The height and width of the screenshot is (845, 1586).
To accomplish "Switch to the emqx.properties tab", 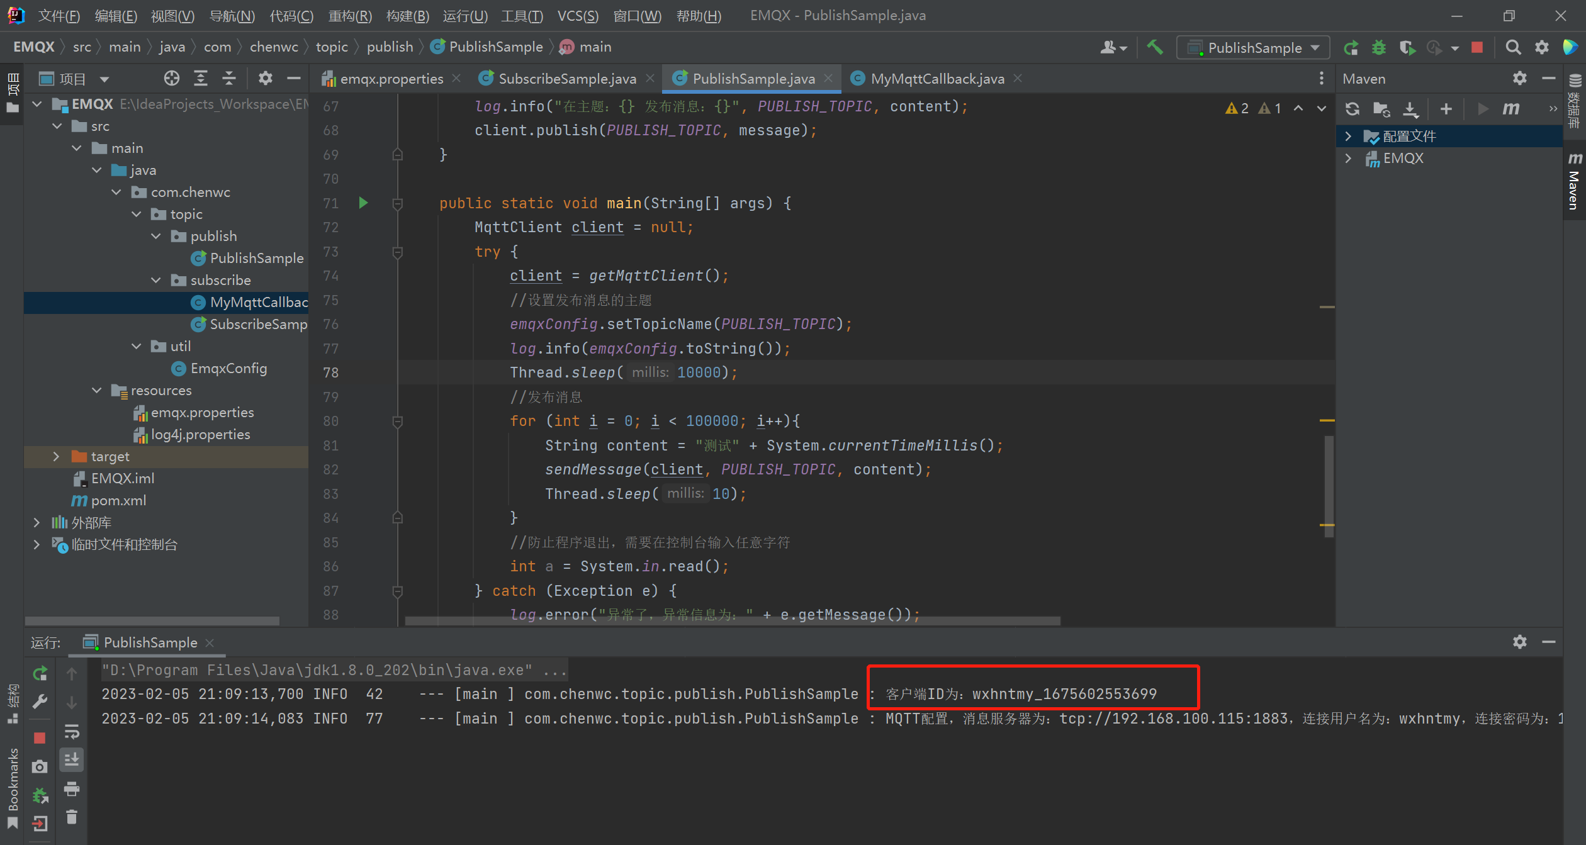I will [x=391, y=79].
